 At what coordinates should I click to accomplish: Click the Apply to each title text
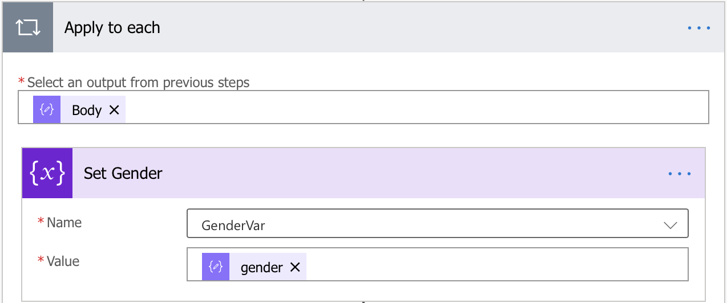pyautogui.click(x=112, y=28)
